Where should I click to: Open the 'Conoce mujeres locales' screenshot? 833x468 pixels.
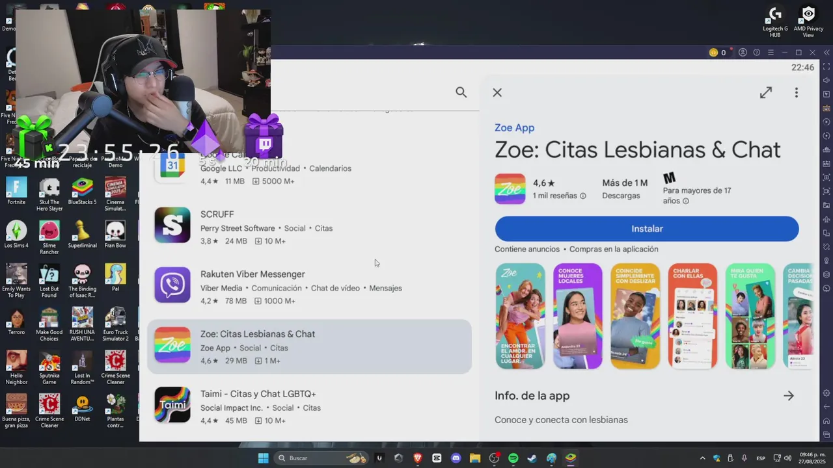coord(577,316)
